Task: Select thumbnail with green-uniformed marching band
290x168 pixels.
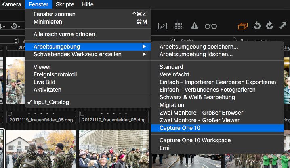Action: pos(257,160)
